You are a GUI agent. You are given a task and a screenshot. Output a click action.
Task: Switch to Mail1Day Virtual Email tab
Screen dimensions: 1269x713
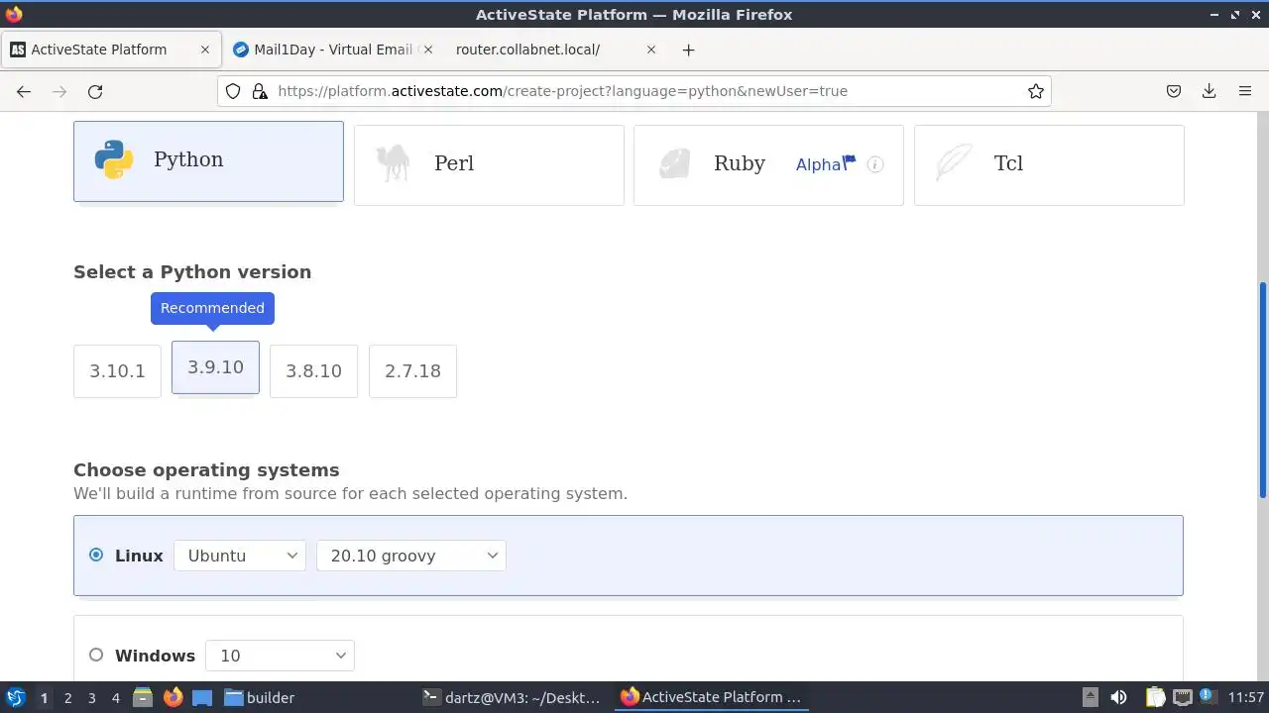tap(332, 50)
